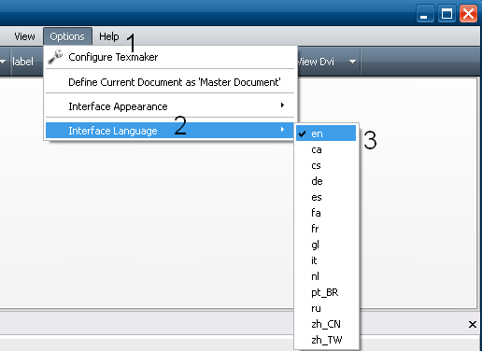Select zh_CN as the interface language

tap(326, 324)
